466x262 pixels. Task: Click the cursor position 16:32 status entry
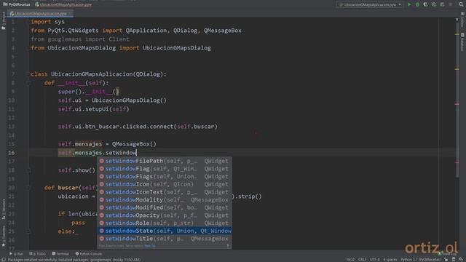click(350, 260)
